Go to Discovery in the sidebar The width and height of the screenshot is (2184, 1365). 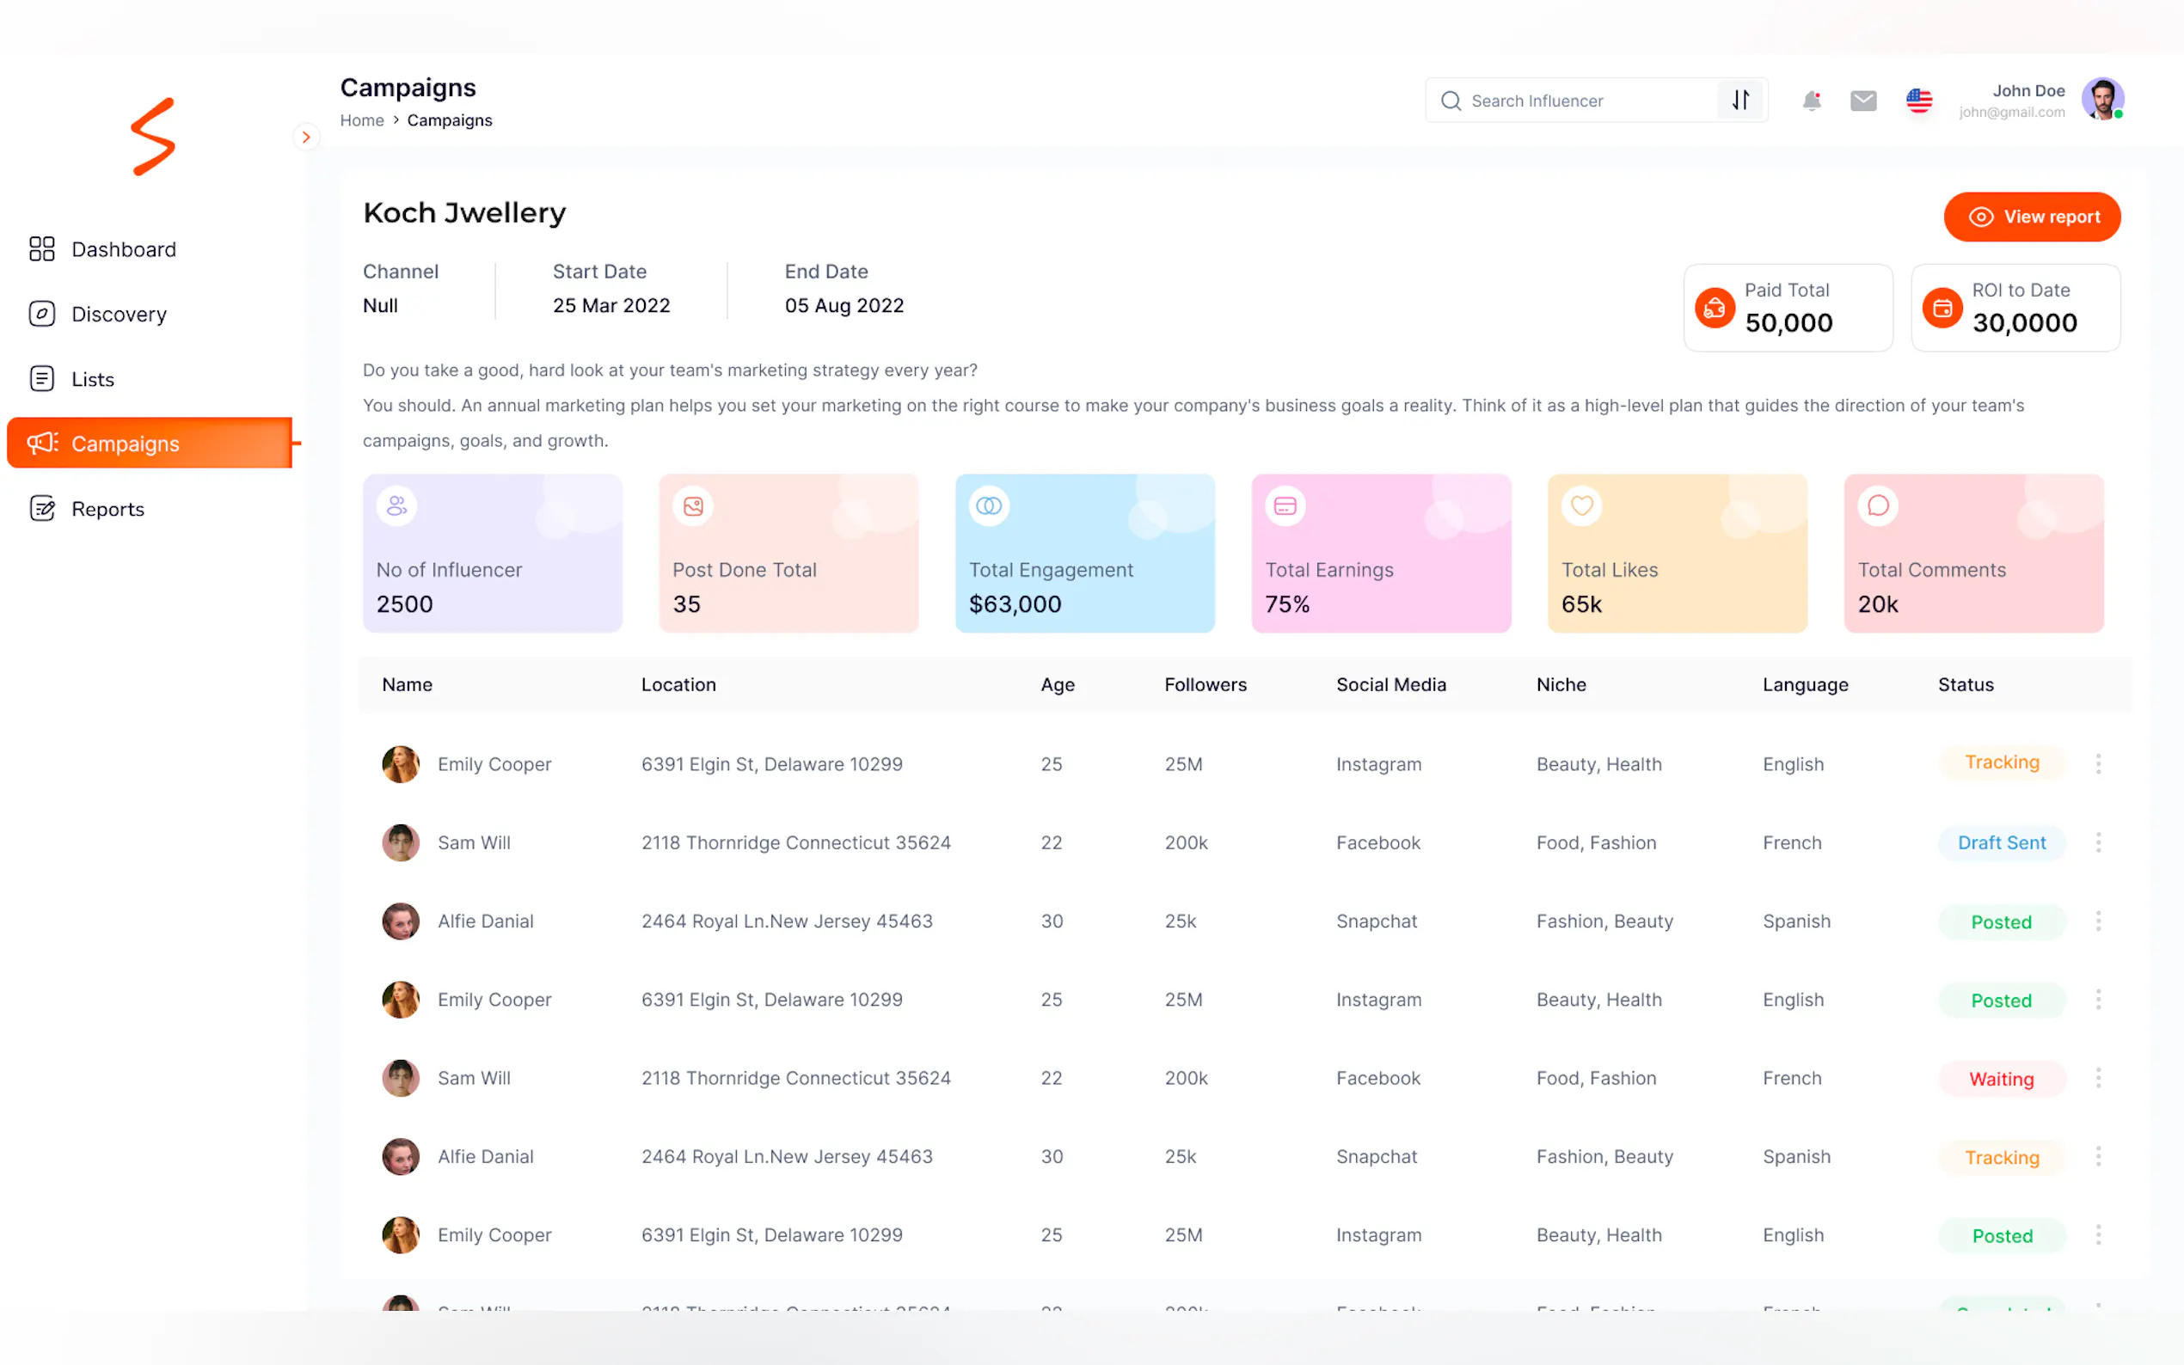(x=119, y=314)
